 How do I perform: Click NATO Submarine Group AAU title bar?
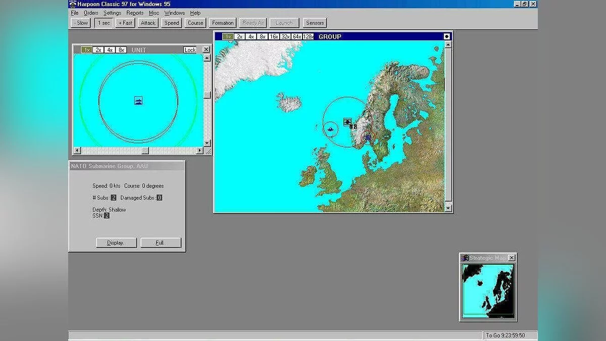tap(127, 166)
